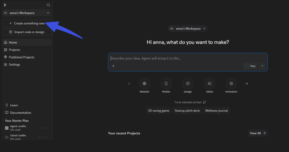
Task: Click the Agent credits icon
Action: coord(6,128)
